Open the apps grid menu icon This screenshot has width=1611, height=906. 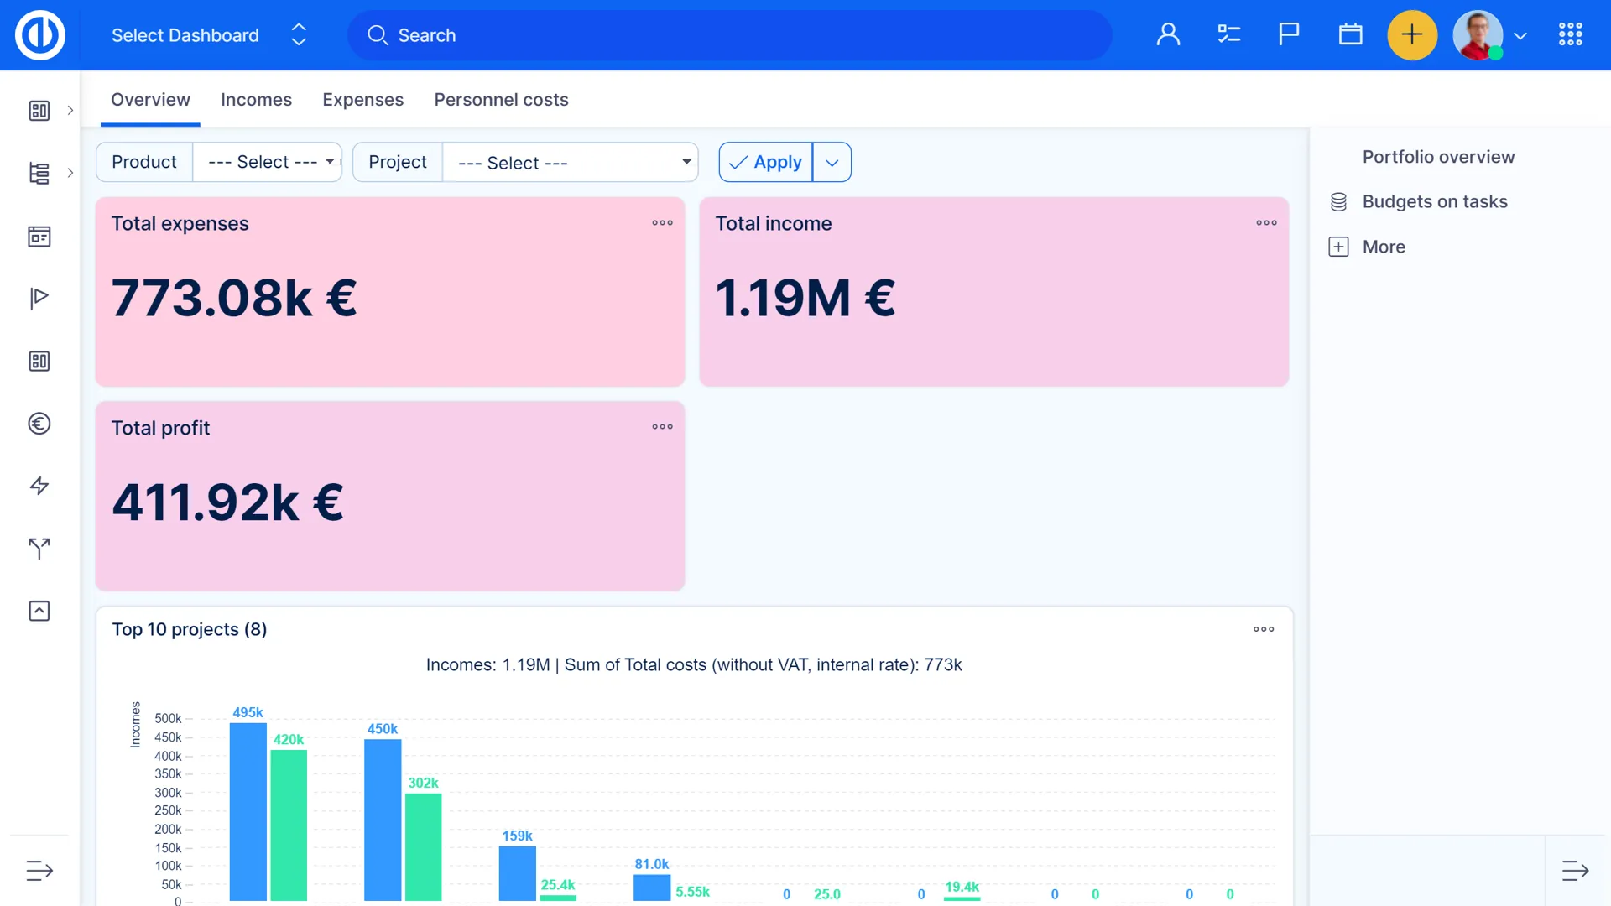tap(1570, 34)
